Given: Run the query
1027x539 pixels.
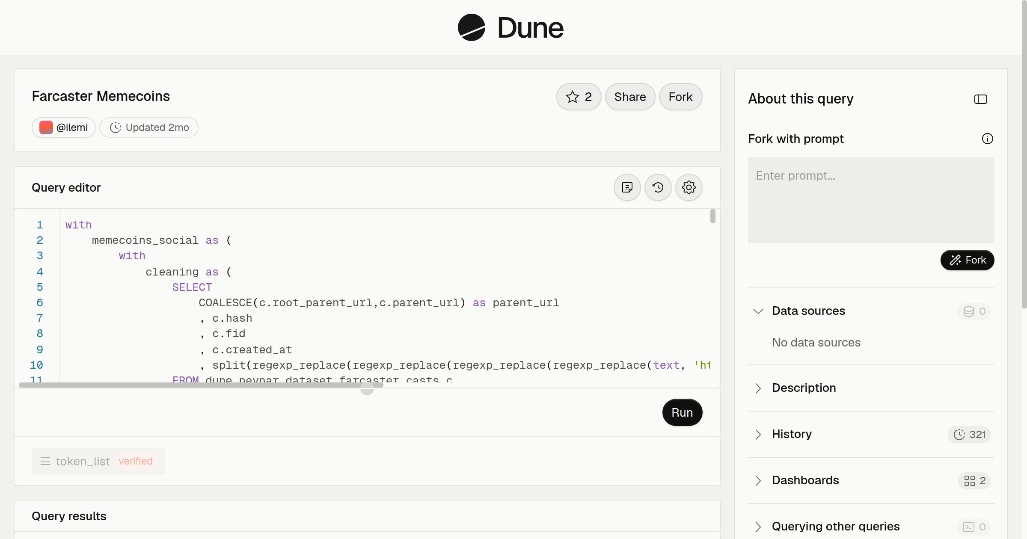Looking at the screenshot, I should (682, 412).
